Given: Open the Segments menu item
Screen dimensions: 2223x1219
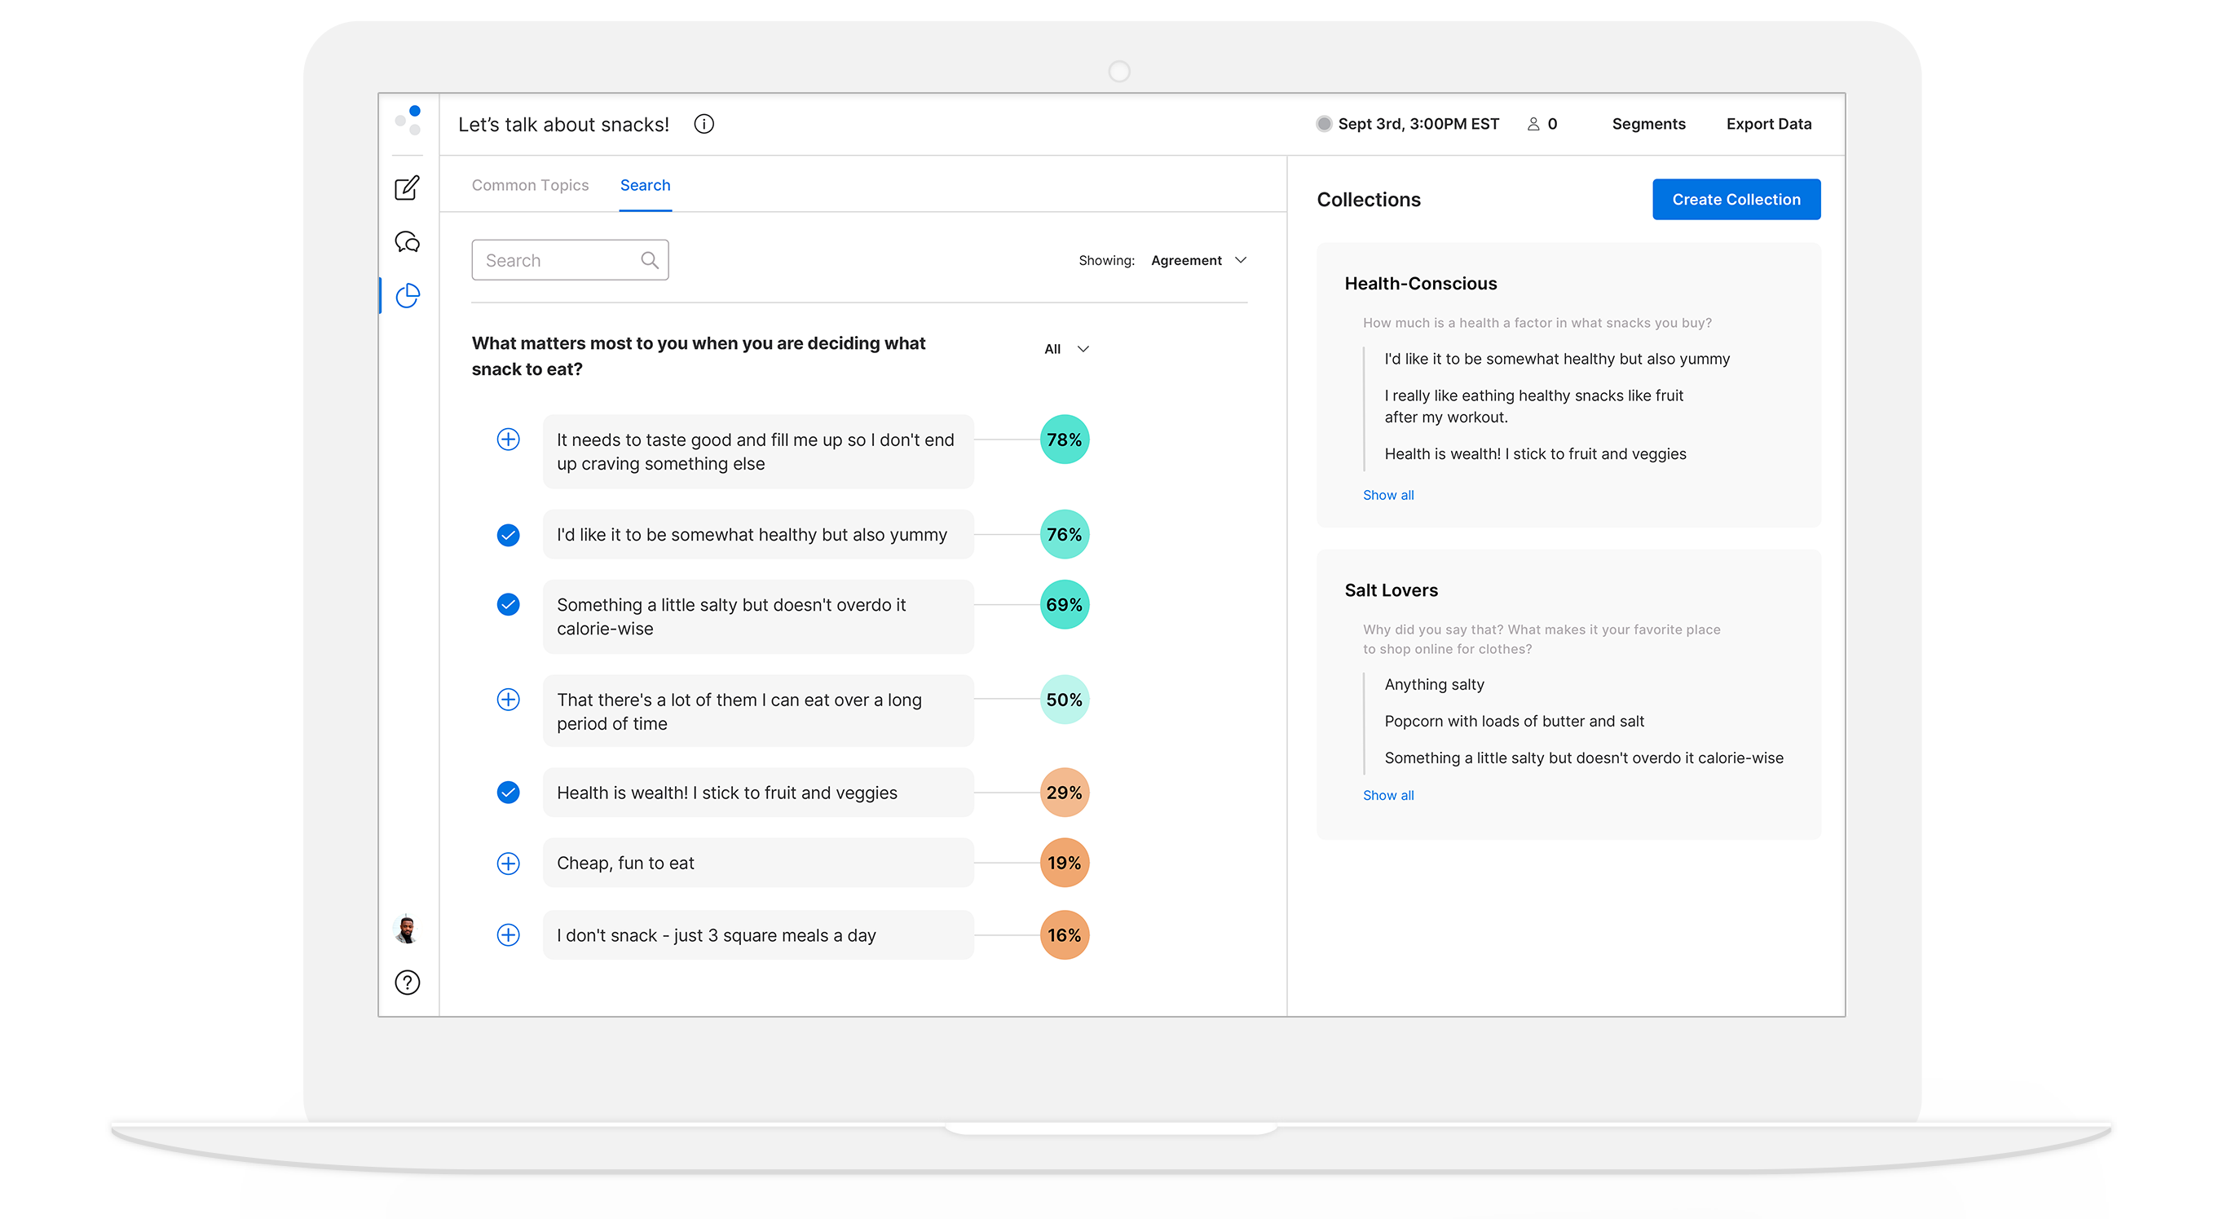Looking at the screenshot, I should (x=1647, y=123).
